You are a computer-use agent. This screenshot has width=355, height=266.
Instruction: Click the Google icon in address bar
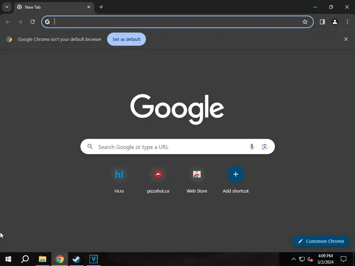[47, 22]
